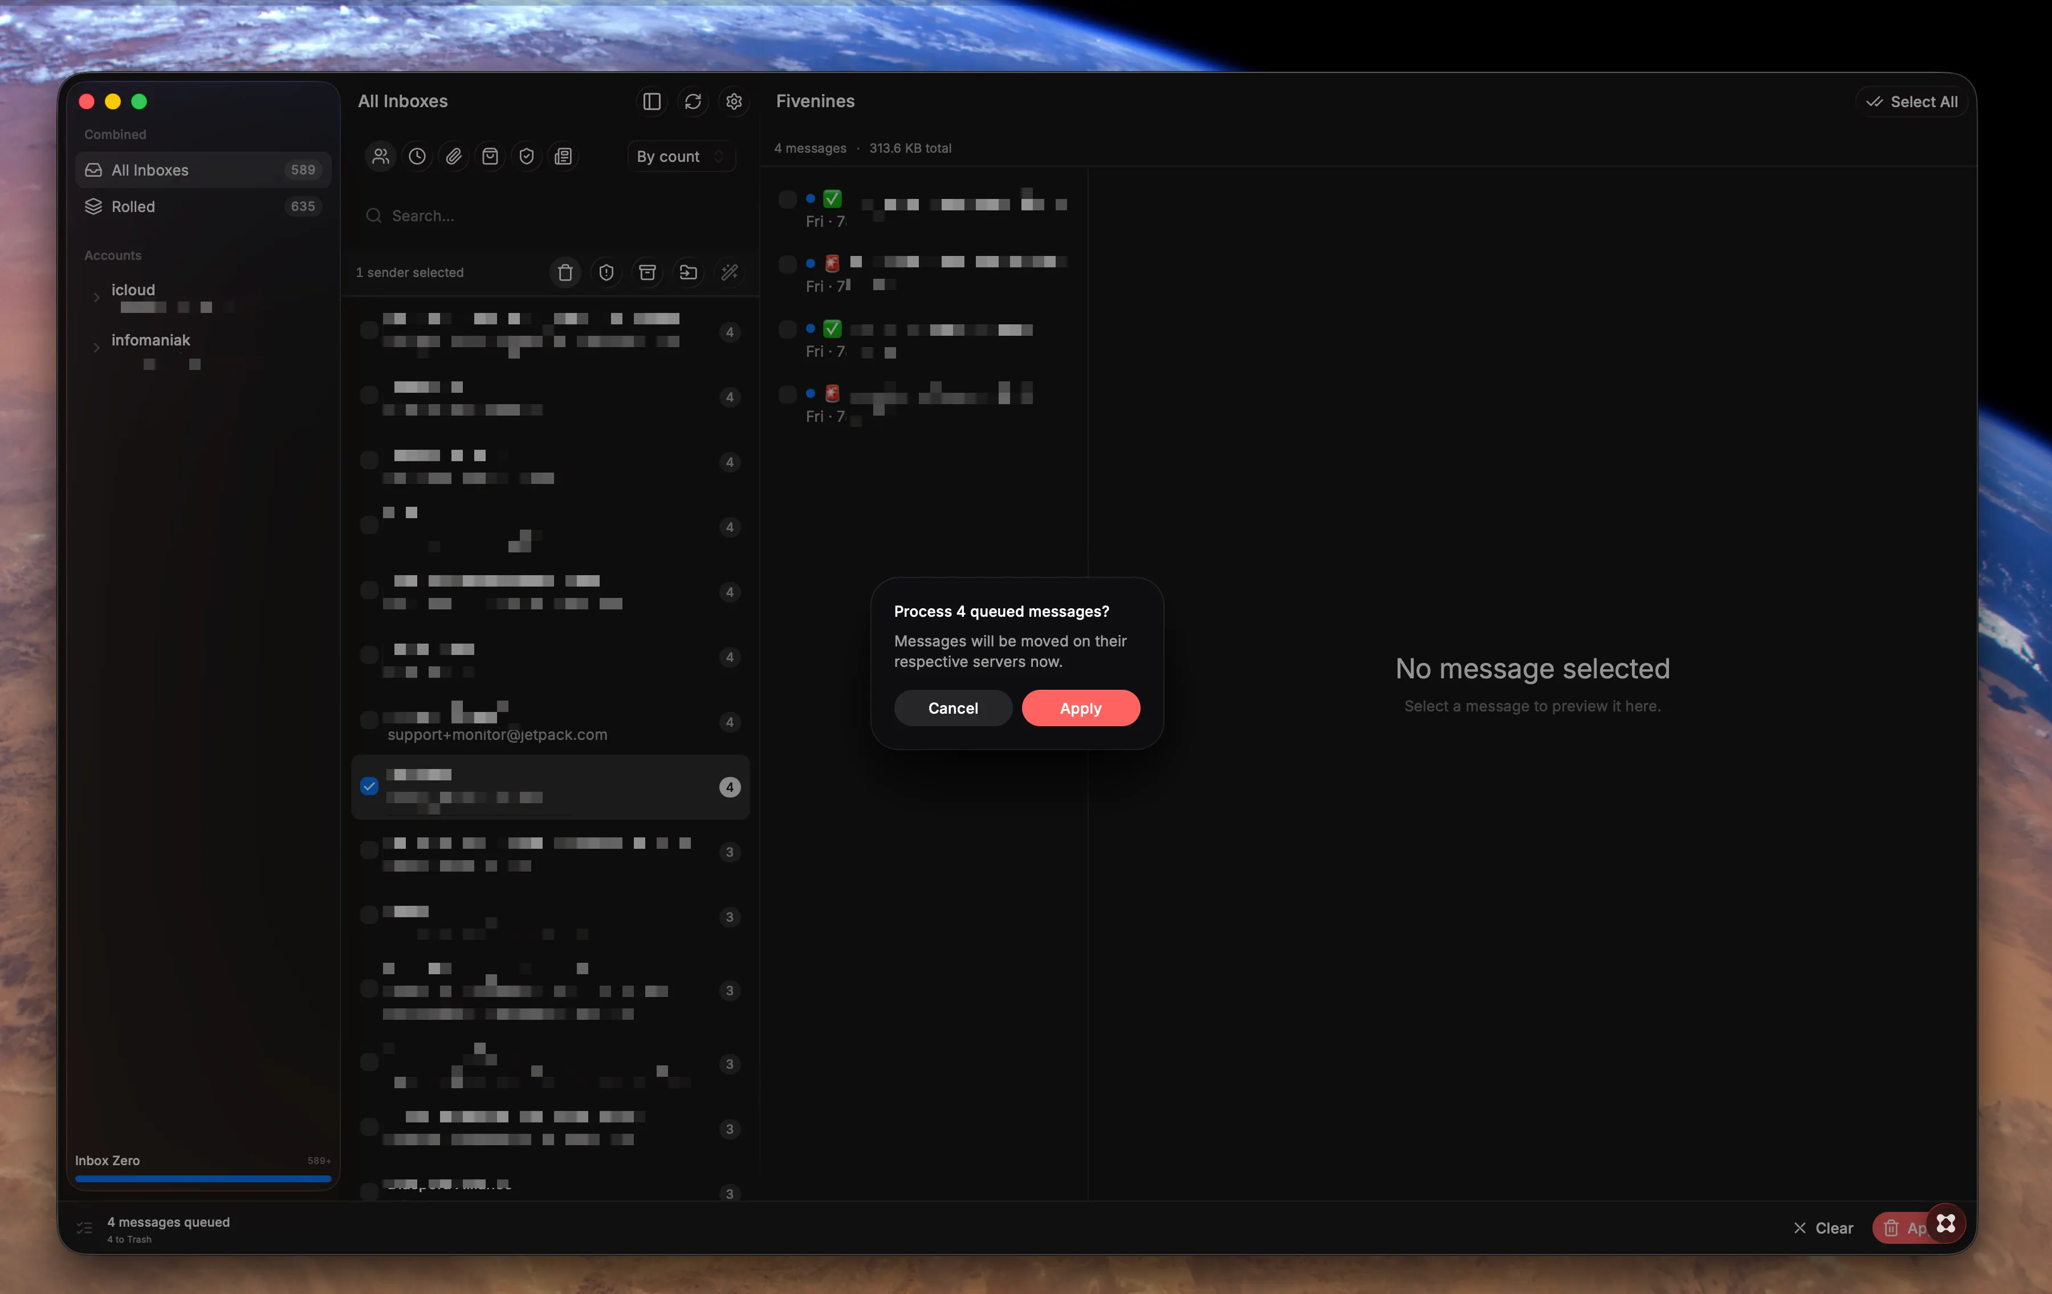Viewport: 2052px width, 1294px height.
Task: Select the icloud account entry
Action: (x=203, y=298)
